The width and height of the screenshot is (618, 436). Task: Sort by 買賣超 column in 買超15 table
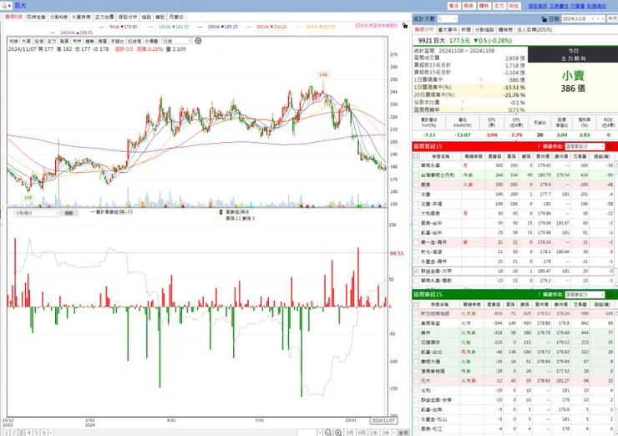click(494, 156)
